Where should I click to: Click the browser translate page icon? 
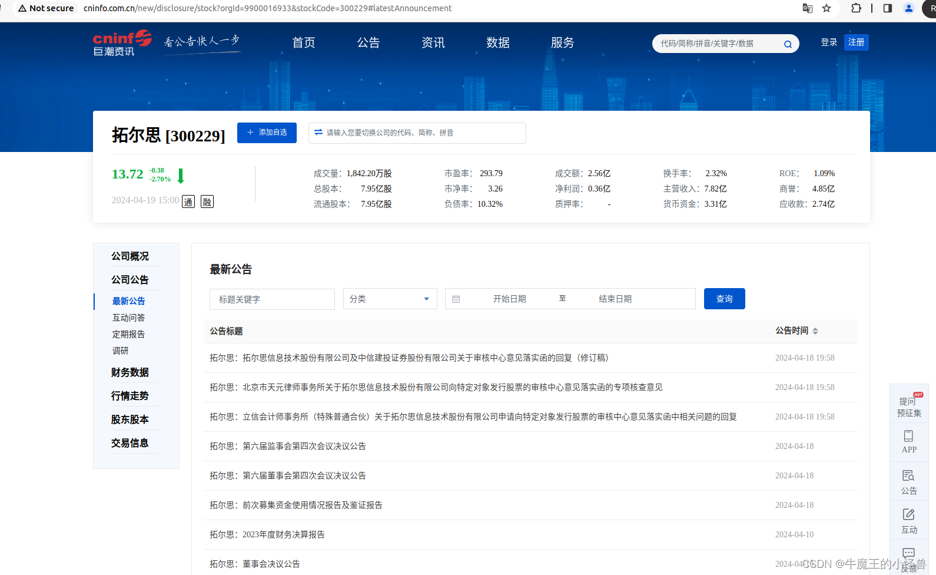[808, 8]
